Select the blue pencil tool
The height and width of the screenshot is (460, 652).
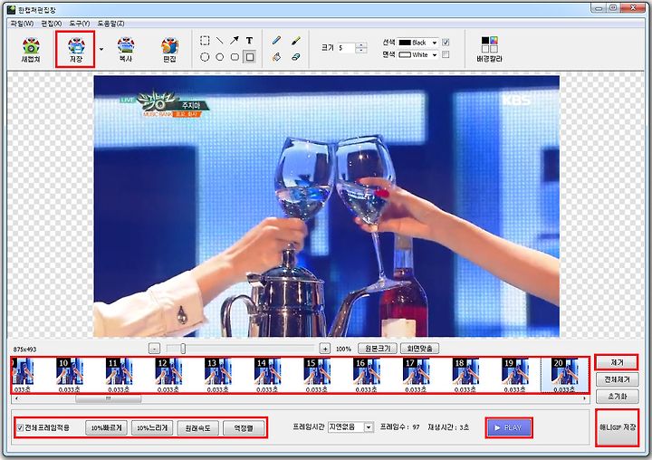(x=276, y=41)
